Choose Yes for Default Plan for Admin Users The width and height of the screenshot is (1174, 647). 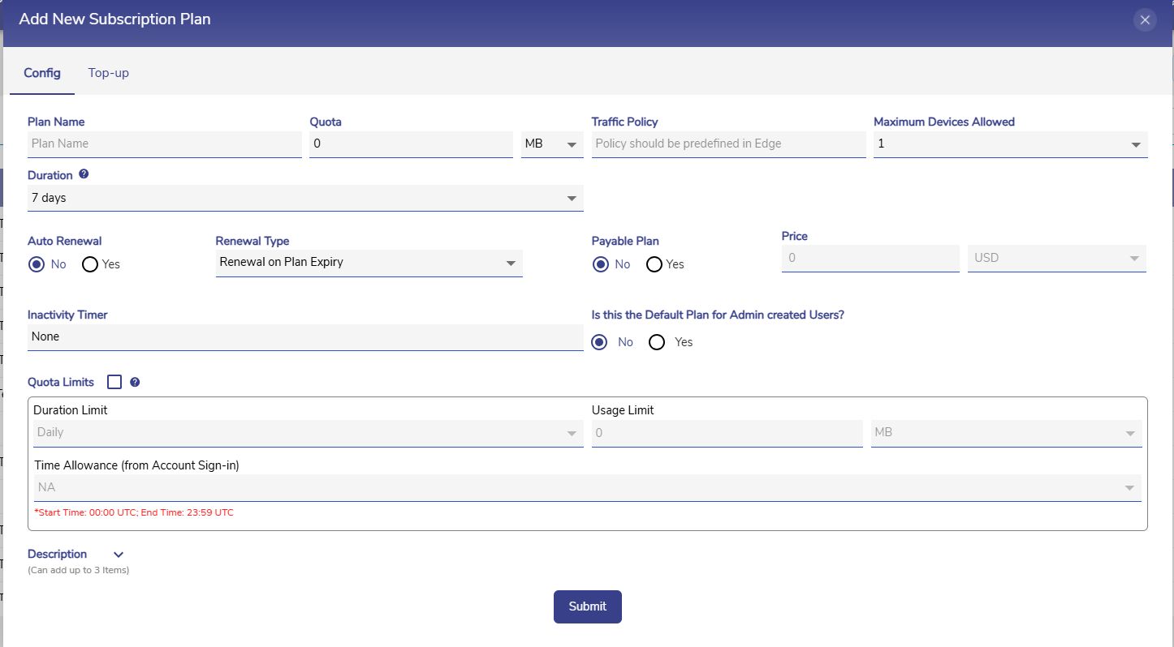click(x=658, y=342)
